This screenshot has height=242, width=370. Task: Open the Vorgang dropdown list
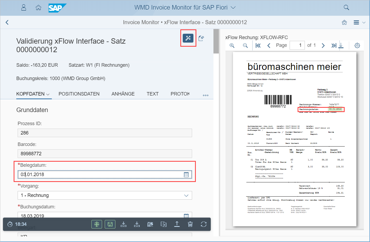point(186,196)
